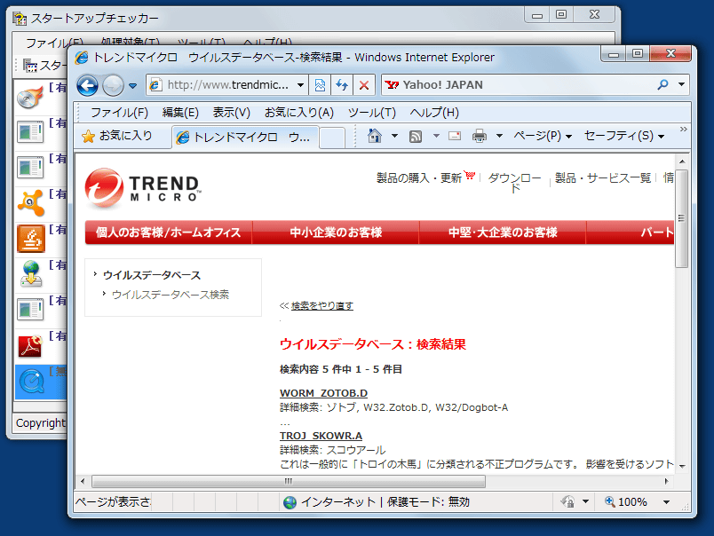The image size is (714, 536).
Task: Select the avast startup entry icon
Action: pyautogui.click(x=30, y=203)
